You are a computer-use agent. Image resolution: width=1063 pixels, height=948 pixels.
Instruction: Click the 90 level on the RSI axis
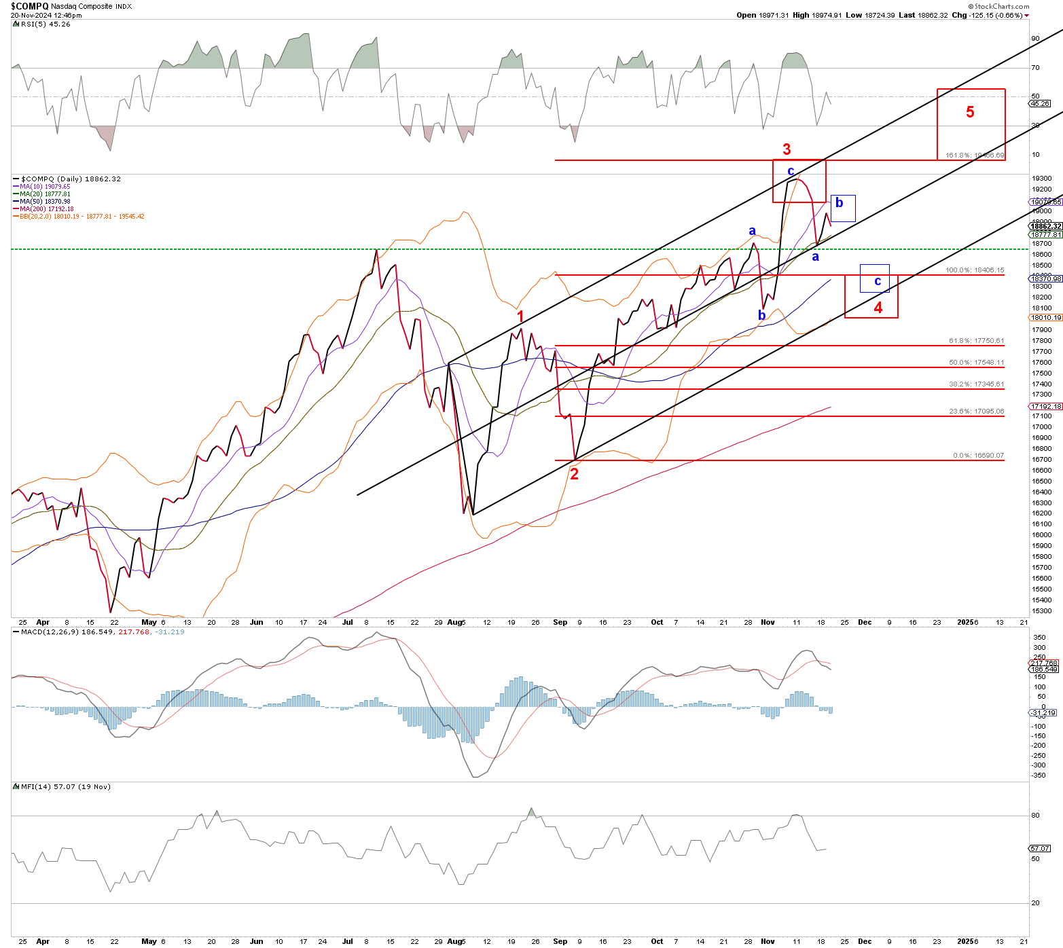click(1035, 39)
